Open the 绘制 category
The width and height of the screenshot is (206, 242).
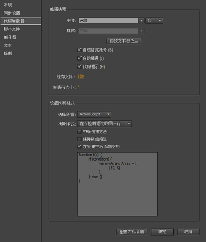[x=8, y=53]
